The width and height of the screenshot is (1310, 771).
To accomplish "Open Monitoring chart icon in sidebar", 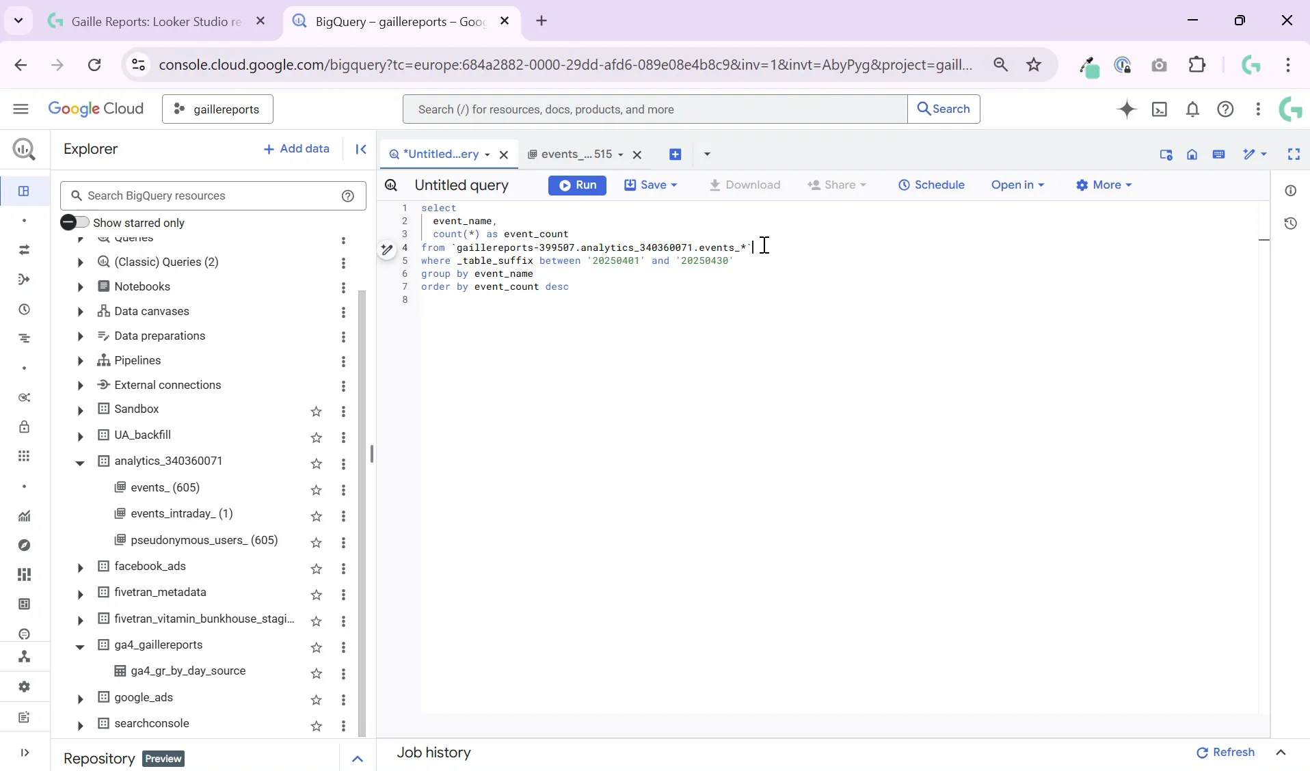I will click(24, 516).
